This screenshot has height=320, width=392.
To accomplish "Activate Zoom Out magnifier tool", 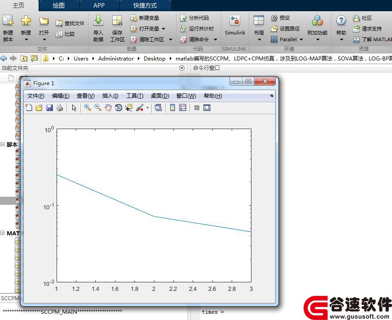I will pos(98,108).
